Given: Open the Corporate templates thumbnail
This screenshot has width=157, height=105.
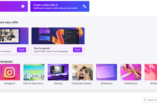Looking at the screenshot, I should 82,72.
